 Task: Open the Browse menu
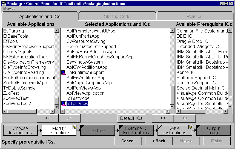pyautogui.click(x=9, y=8)
